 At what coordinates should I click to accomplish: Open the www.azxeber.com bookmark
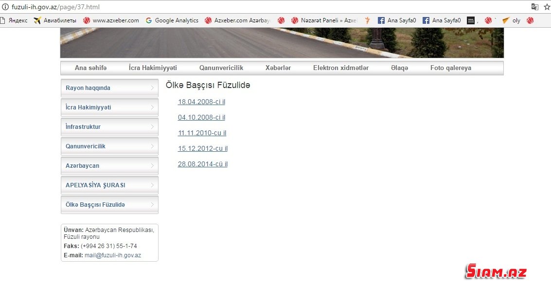pos(111,20)
